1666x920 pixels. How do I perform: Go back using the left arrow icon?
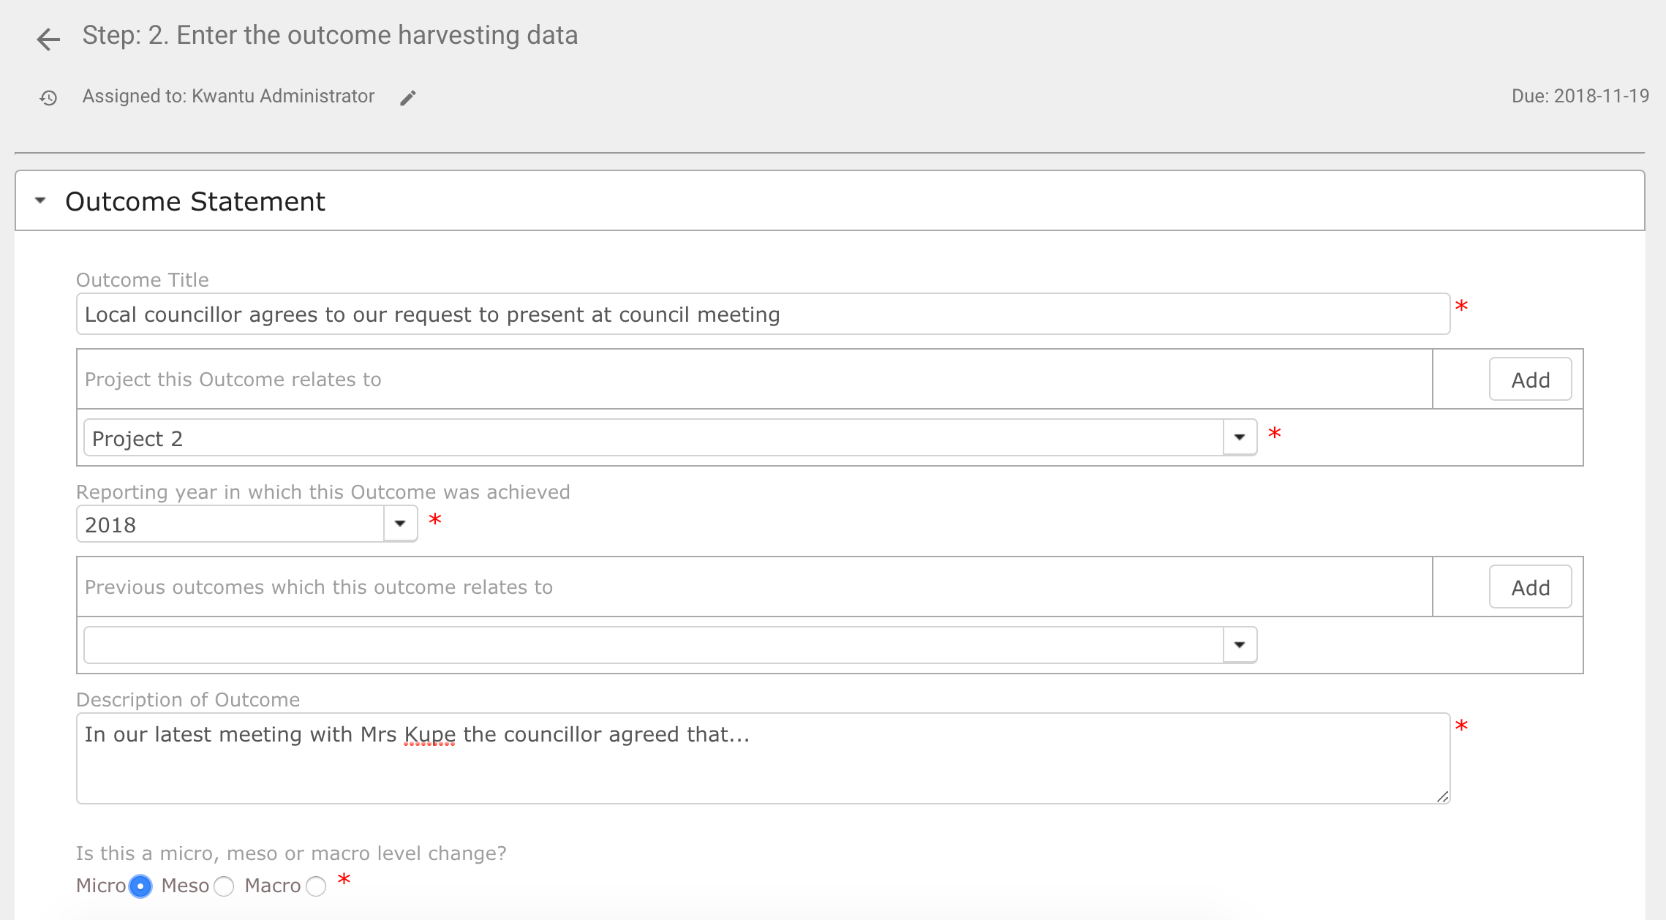pyautogui.click(x=48, y=39)
